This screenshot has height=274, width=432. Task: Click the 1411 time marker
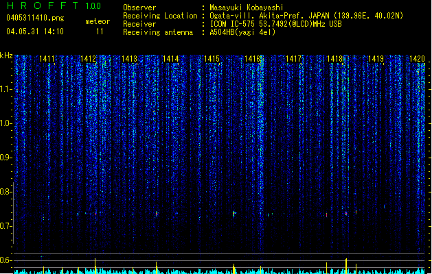click(x=47, y=59)
